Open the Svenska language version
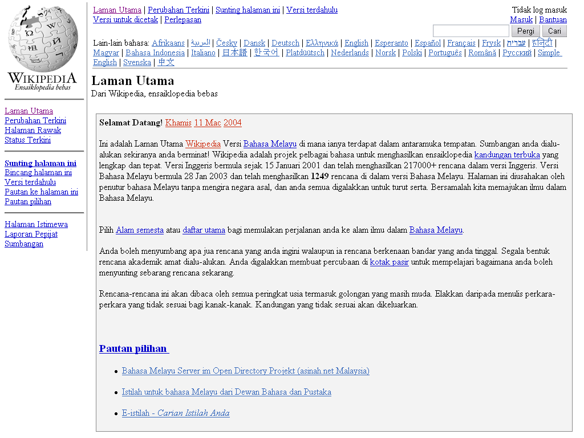Screen dimensions: 584x438 tap(137, 63)
